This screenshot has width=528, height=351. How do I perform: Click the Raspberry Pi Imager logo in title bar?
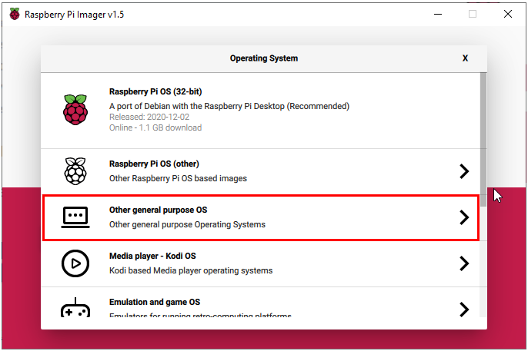[x=15, y=14]
